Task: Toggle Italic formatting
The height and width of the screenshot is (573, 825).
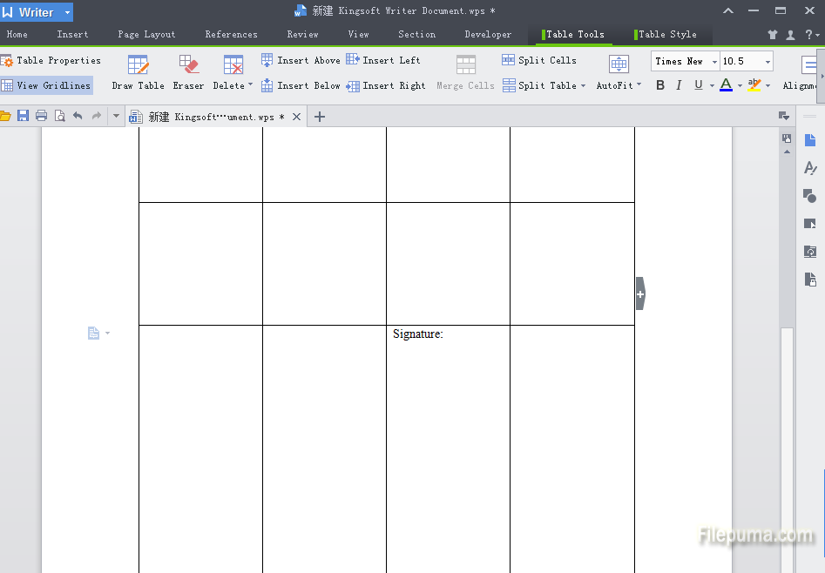Action: point(679,85)
